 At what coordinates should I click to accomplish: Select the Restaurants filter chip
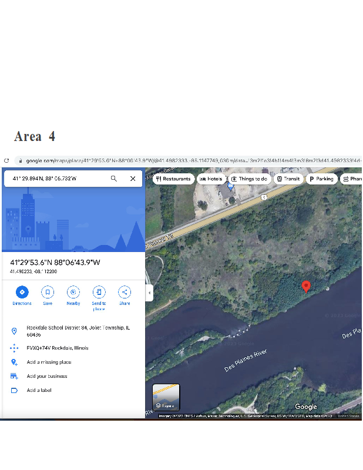pos(173,179)
